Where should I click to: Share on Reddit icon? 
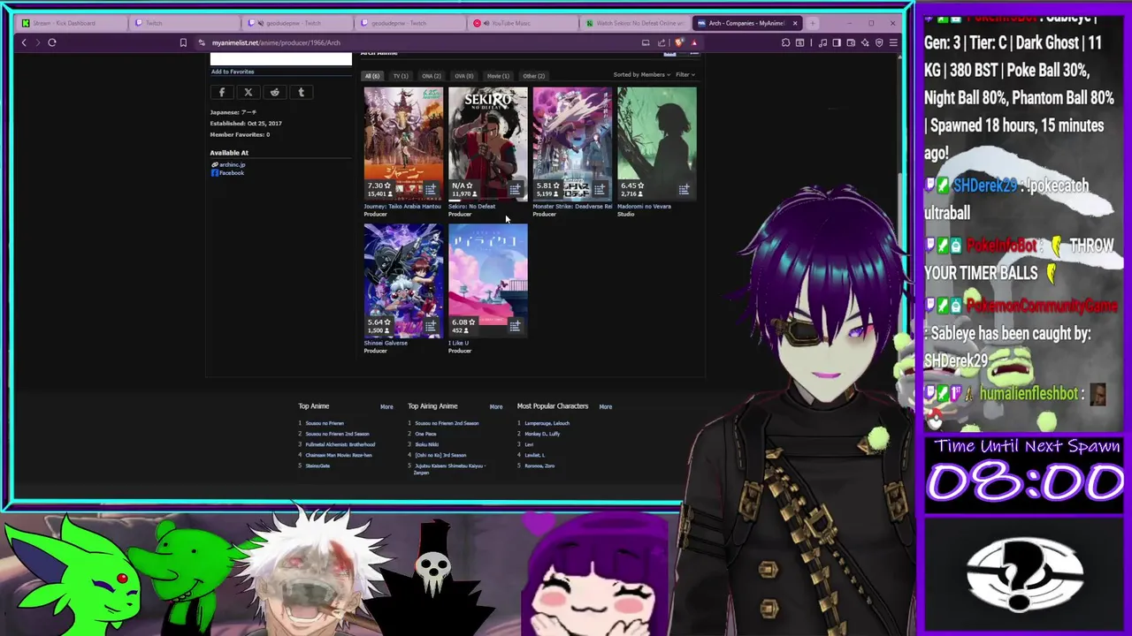(274, 92)
